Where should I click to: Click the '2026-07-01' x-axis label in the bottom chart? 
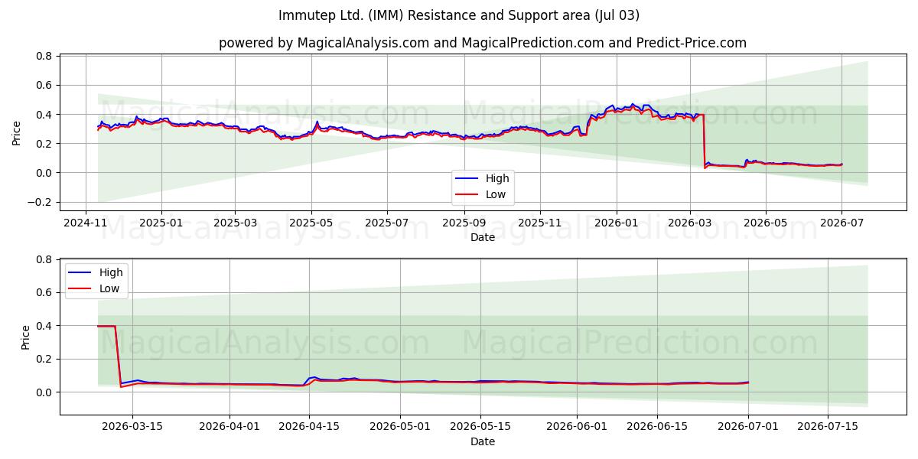[747, 426]
